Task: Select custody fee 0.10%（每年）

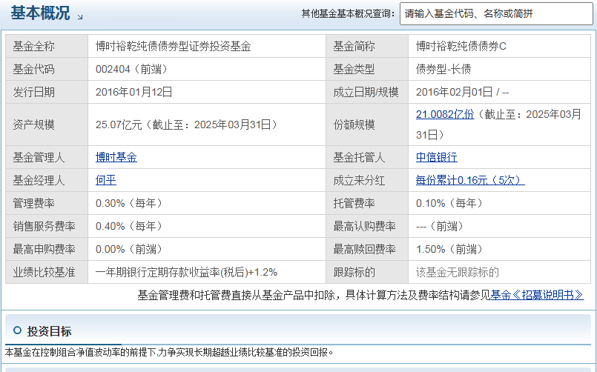Action: 449,203
